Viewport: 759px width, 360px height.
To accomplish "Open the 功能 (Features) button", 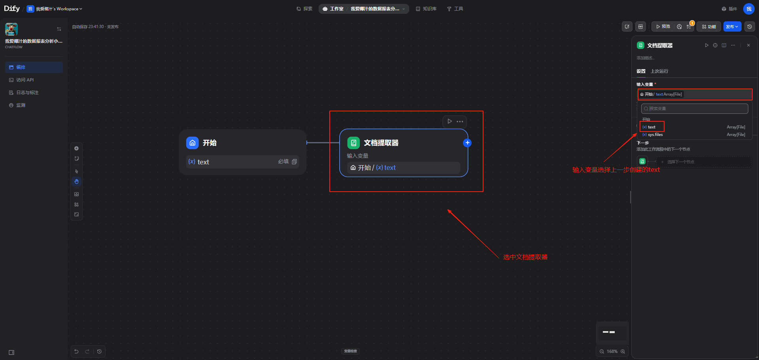I will coord(709,26).
